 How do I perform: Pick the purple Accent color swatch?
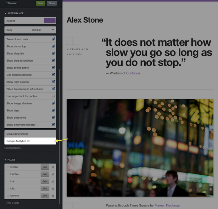[x=50, y=21]
